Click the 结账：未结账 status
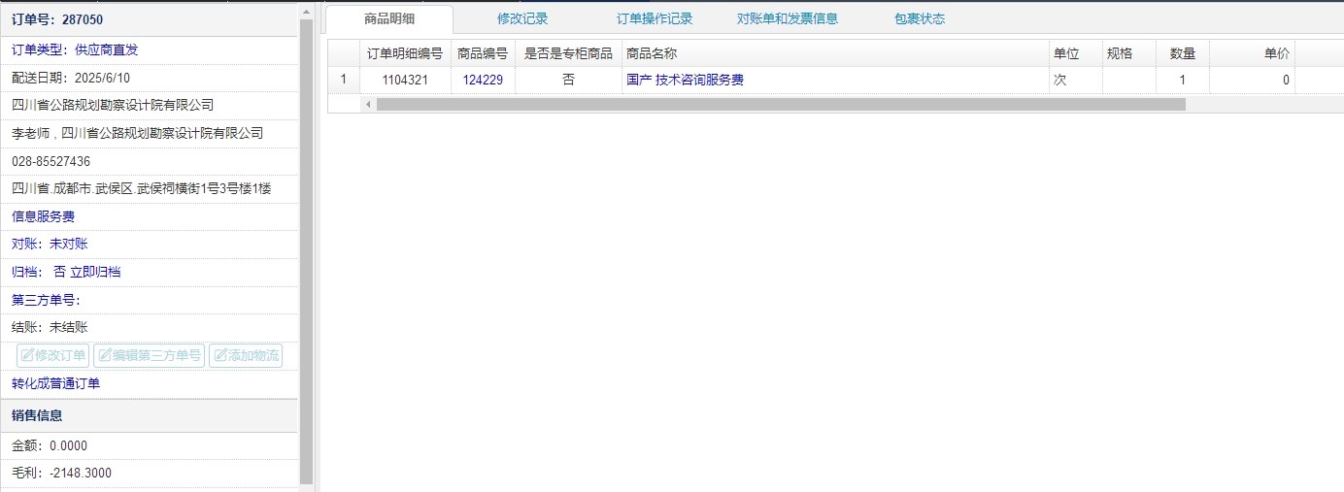The image size is (1344, 492). pyautogui.click(x=50, y=327)
